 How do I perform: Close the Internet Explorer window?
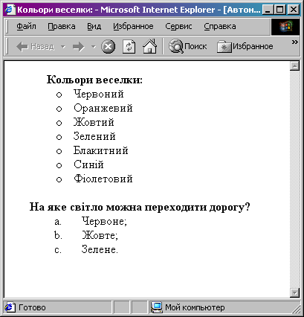tap(294, 10)
